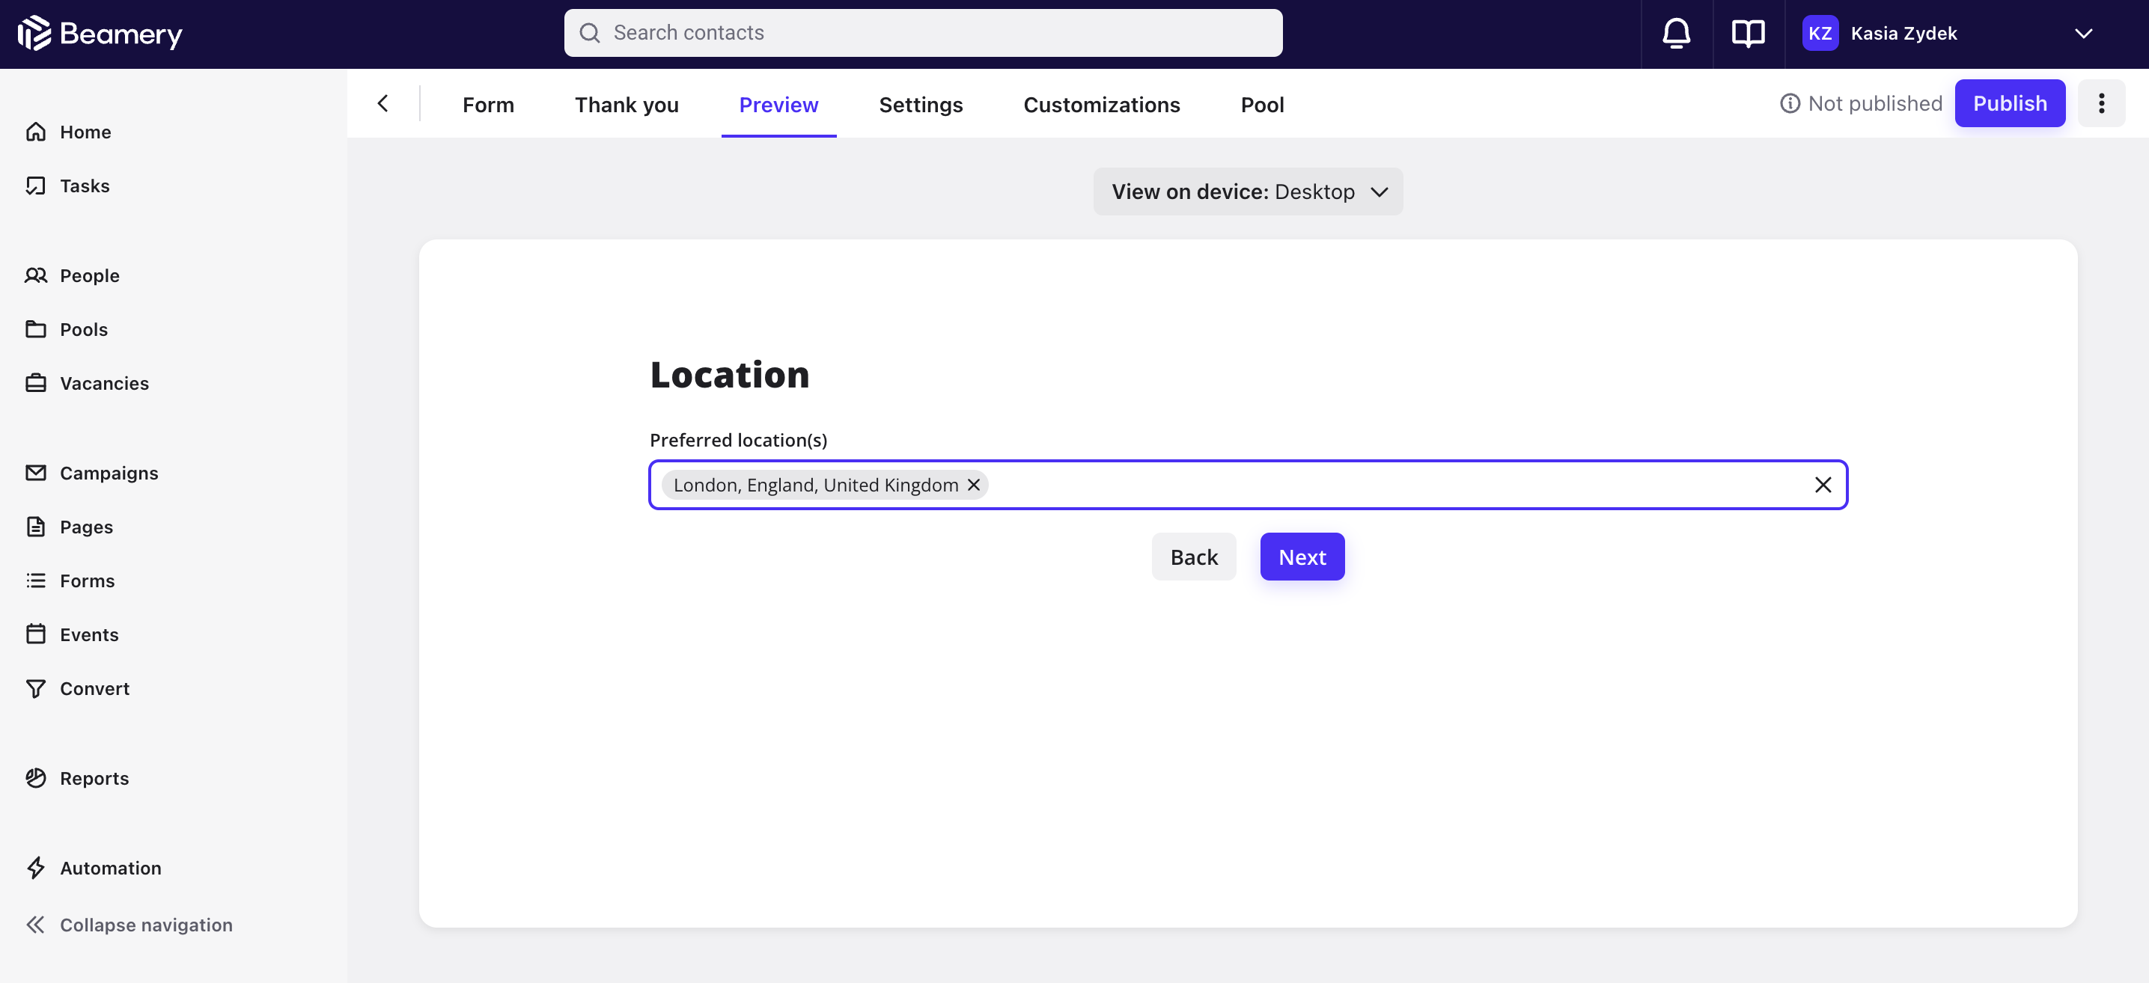
Task: Switch to the Settings tab
Action: [x=921, y=102]
